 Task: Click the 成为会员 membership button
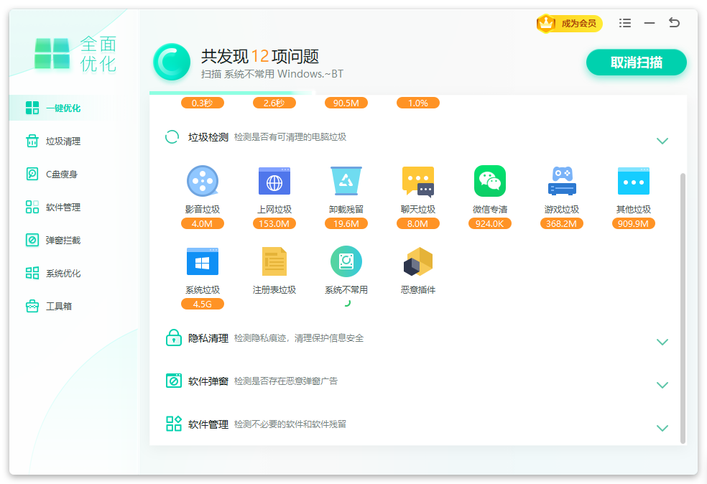coord(570,24)
